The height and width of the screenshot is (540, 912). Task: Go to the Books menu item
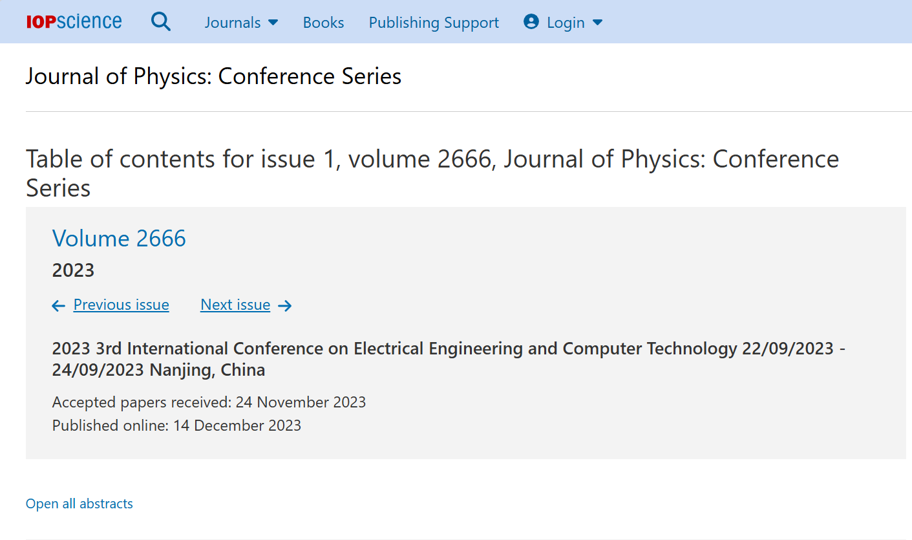323,23
